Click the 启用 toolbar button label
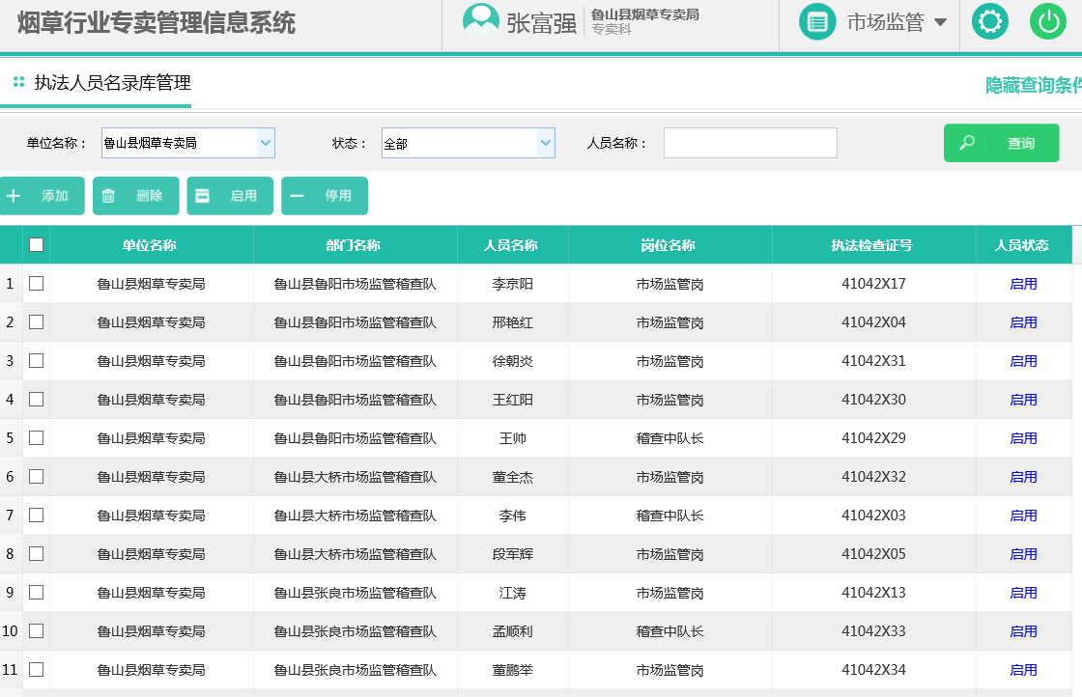This screenshot has height=697, width=1082. (x=243, y=196)
